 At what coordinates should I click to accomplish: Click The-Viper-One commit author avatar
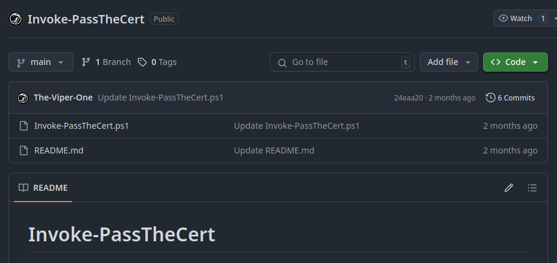pos(23,98)
